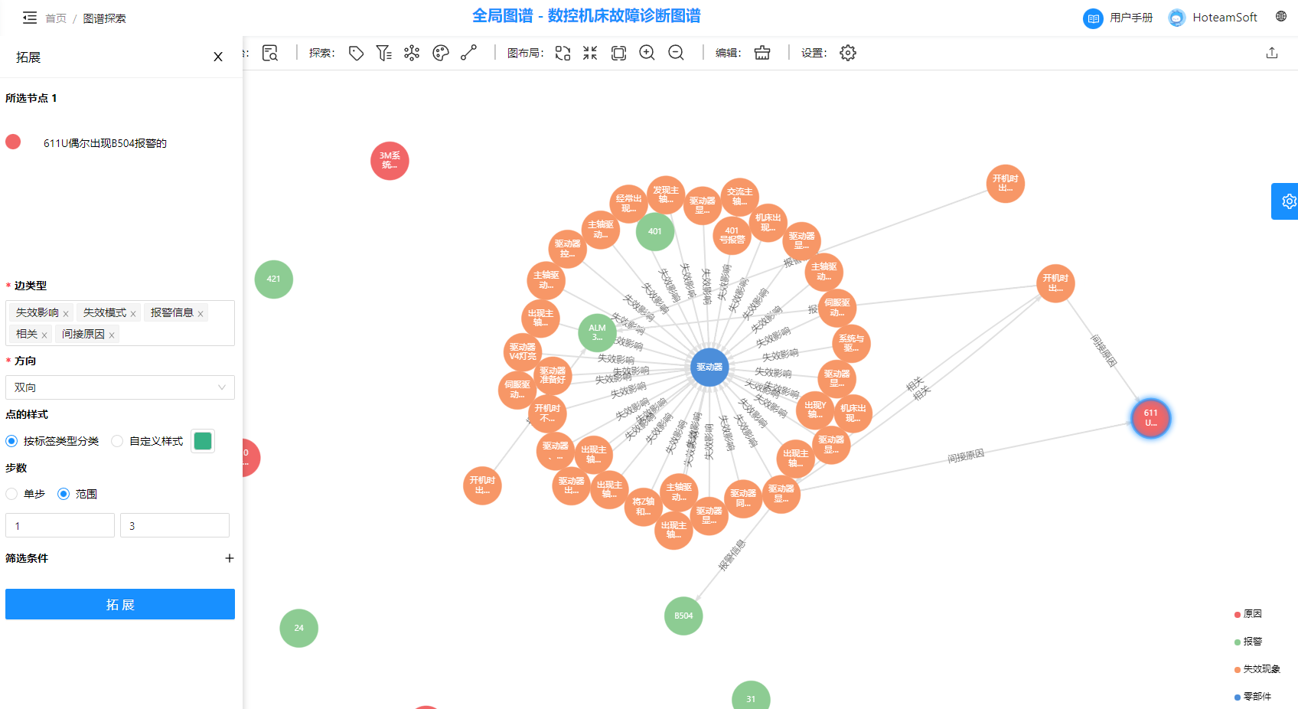The image size is (1298, 709).
Task: Click the filter icon in explore toolbar
Action: (x=383, y=53)
